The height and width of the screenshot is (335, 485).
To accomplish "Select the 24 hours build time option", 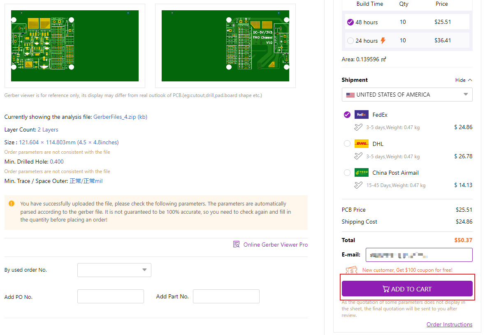I will point(350,41).
